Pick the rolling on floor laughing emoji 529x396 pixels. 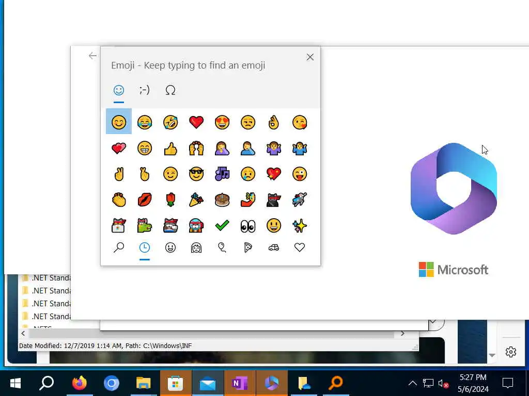[170, 122]
